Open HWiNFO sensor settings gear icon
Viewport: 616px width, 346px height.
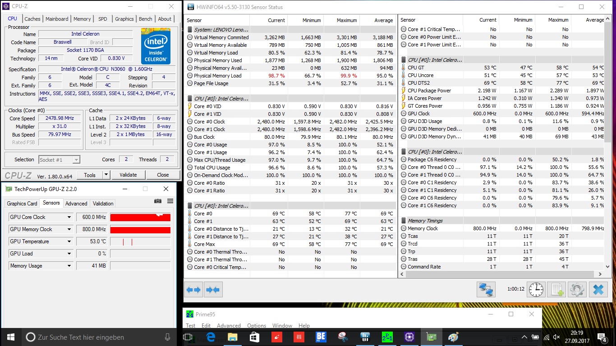[577, 290]
